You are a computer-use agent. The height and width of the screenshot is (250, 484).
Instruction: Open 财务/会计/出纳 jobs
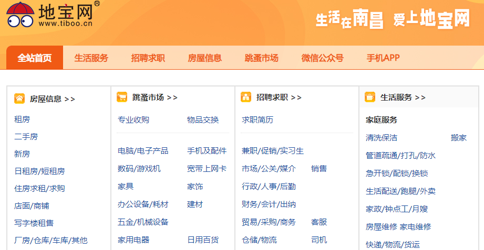(269, 204)
